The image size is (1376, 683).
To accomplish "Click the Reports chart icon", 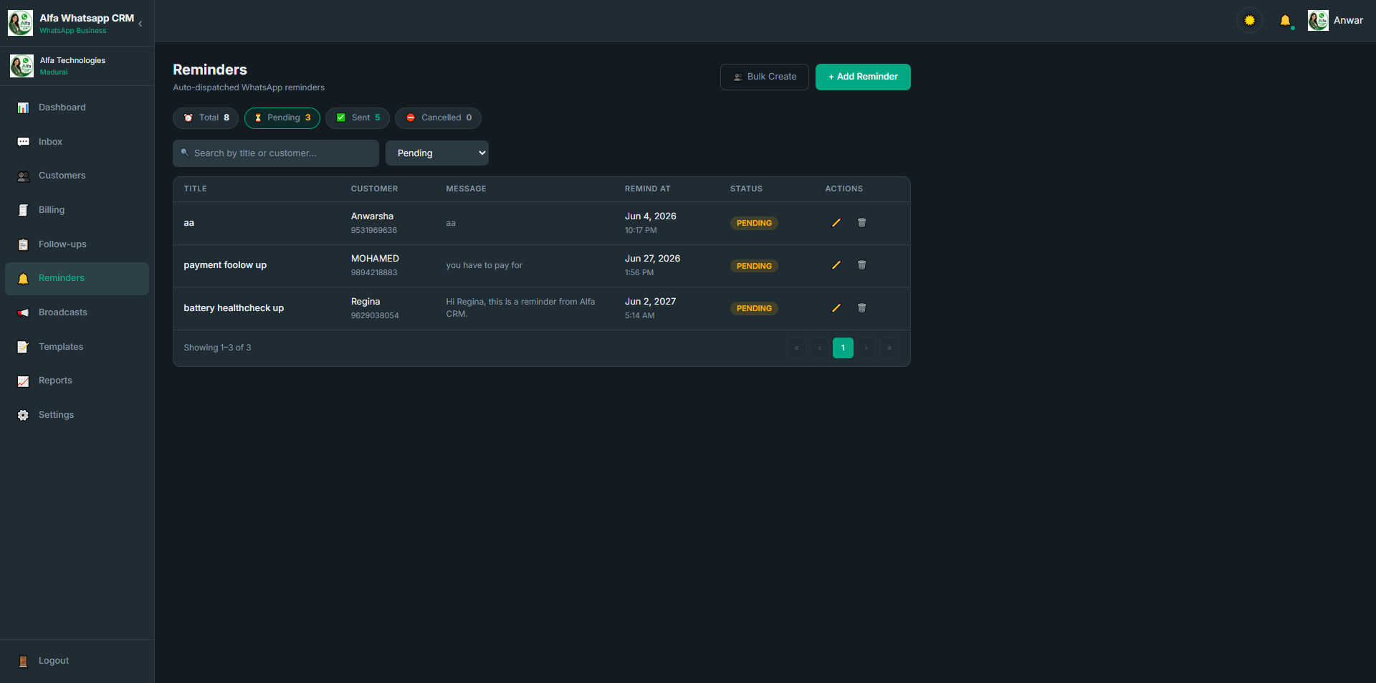I will [23, 381].
